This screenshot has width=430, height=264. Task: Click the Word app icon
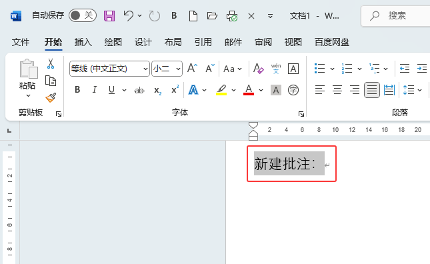click(15, 16)
